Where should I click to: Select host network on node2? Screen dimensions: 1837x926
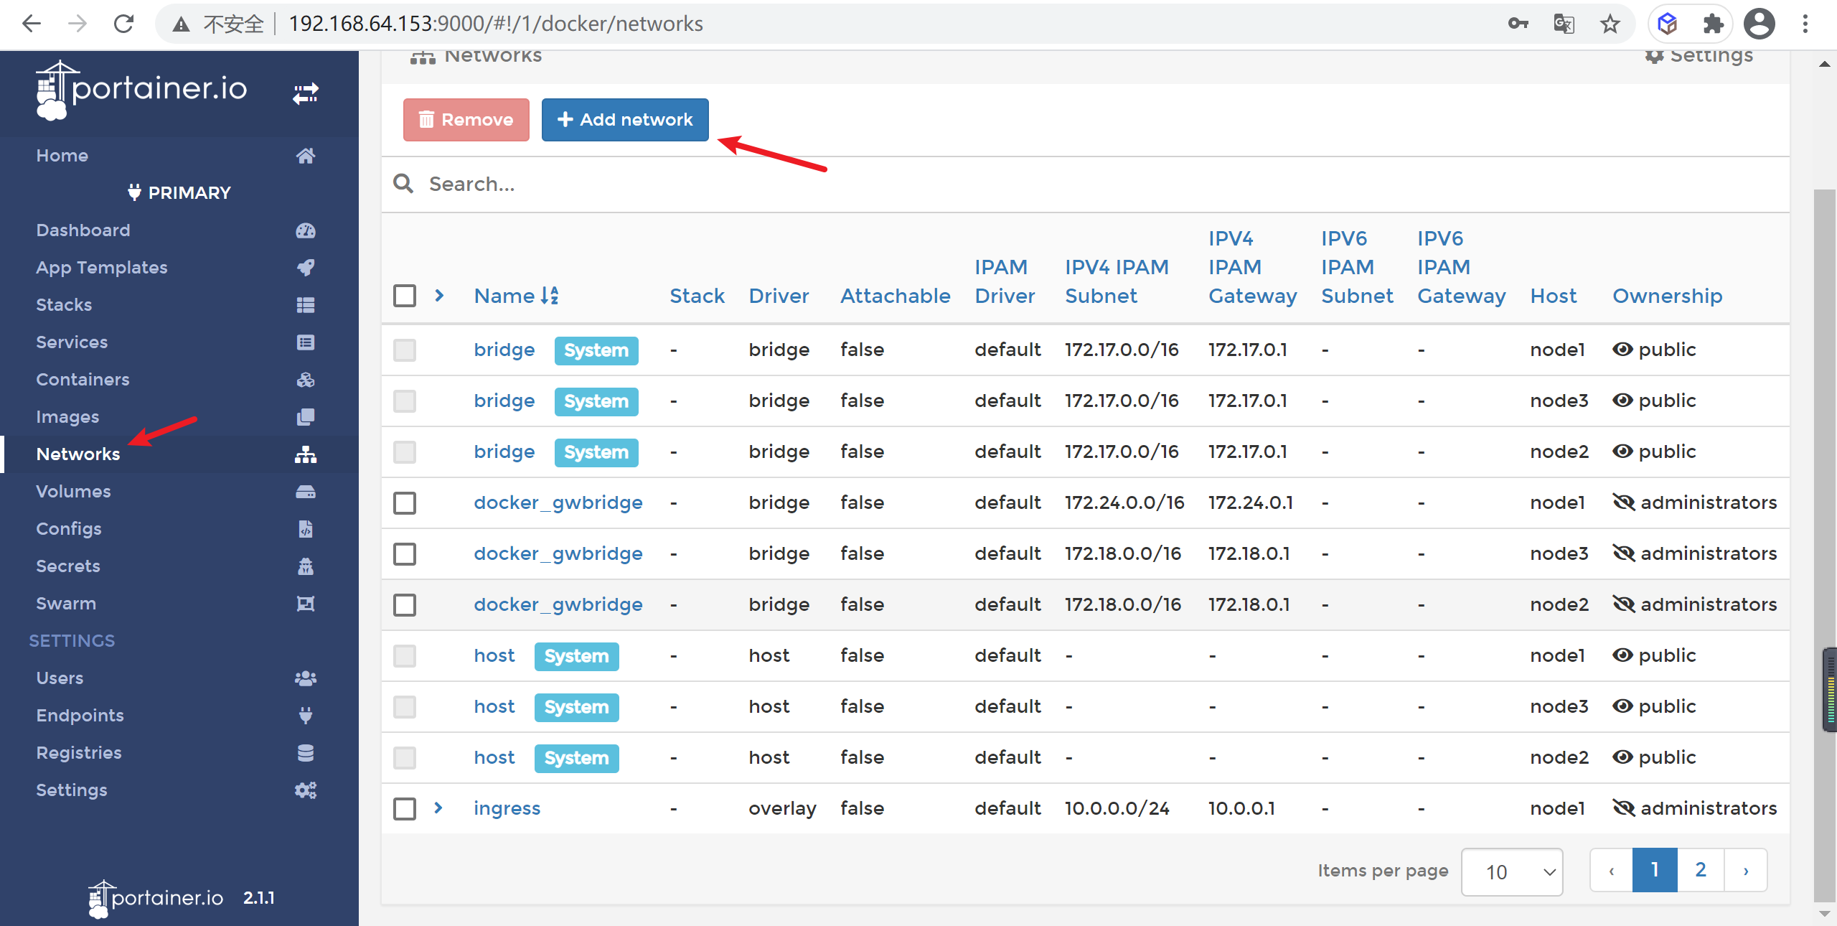click(405, 757)
